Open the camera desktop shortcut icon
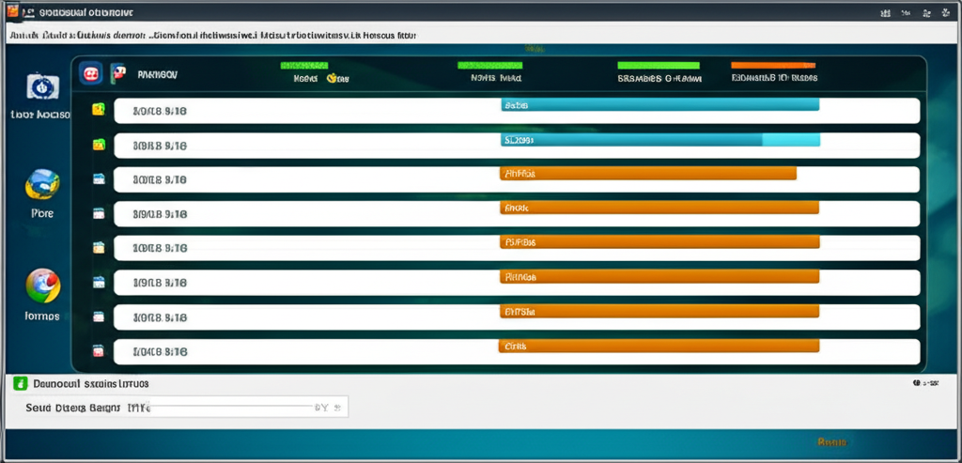Viewport: 962px width, 463px height. 43,86
